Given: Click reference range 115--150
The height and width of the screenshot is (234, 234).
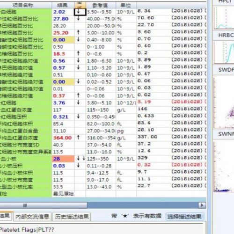Looking at the screenshot, I should point(98,110).
